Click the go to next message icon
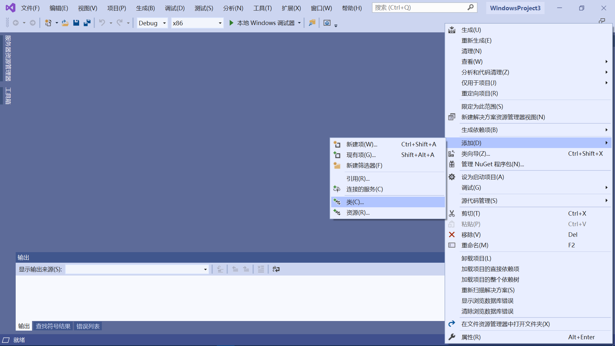 (x=246, y=269)
